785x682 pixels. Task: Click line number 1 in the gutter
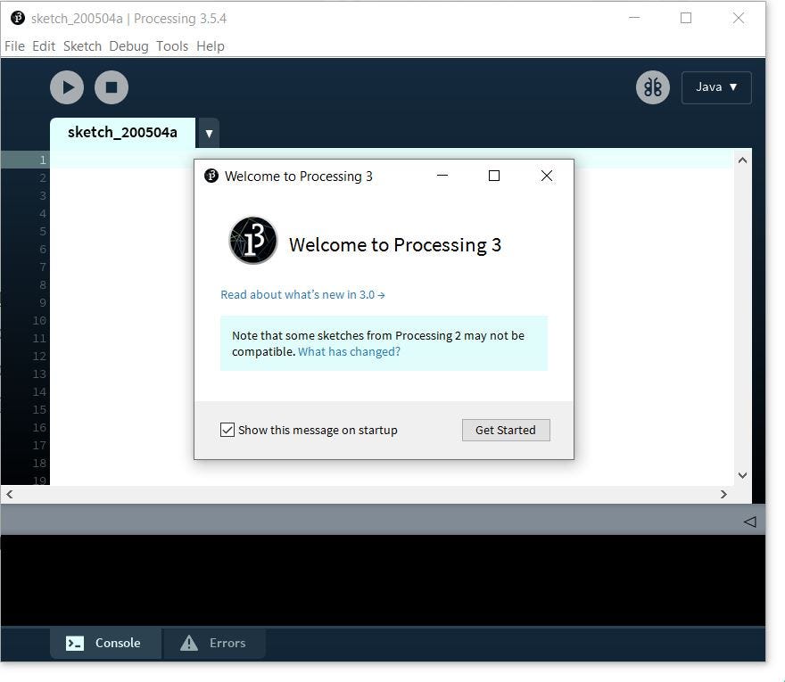(x=43, y=160)
